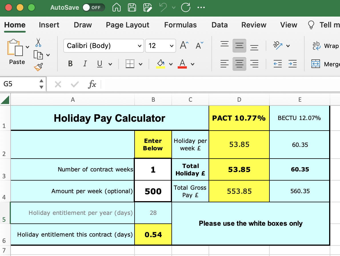340x256 pixels.
Task: Expand the Font color dropdown arrow
Action: 193,64
